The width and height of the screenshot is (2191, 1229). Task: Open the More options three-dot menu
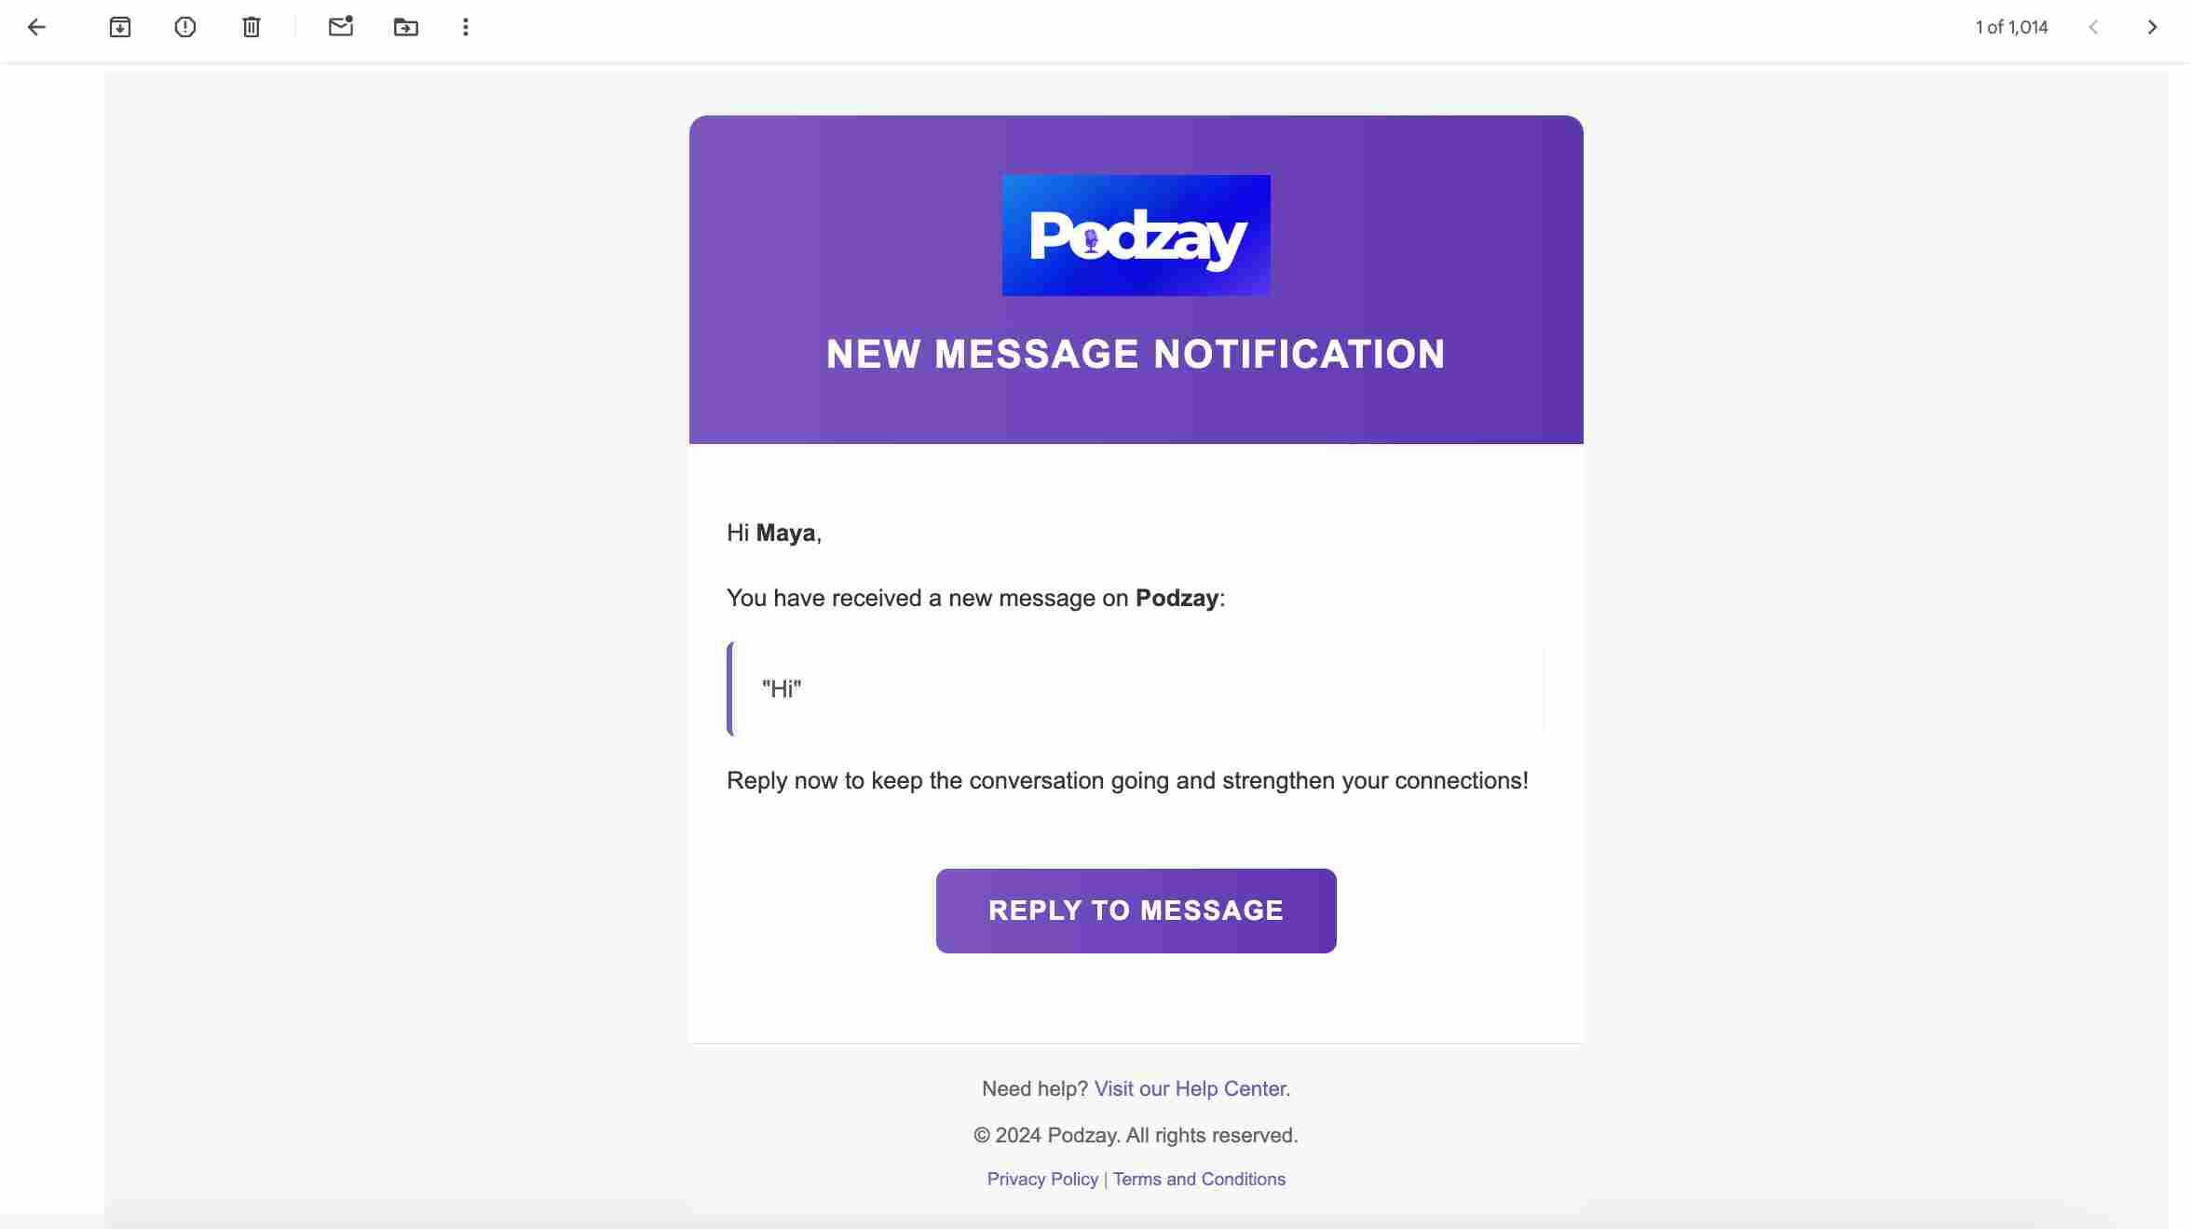point(466,28)
